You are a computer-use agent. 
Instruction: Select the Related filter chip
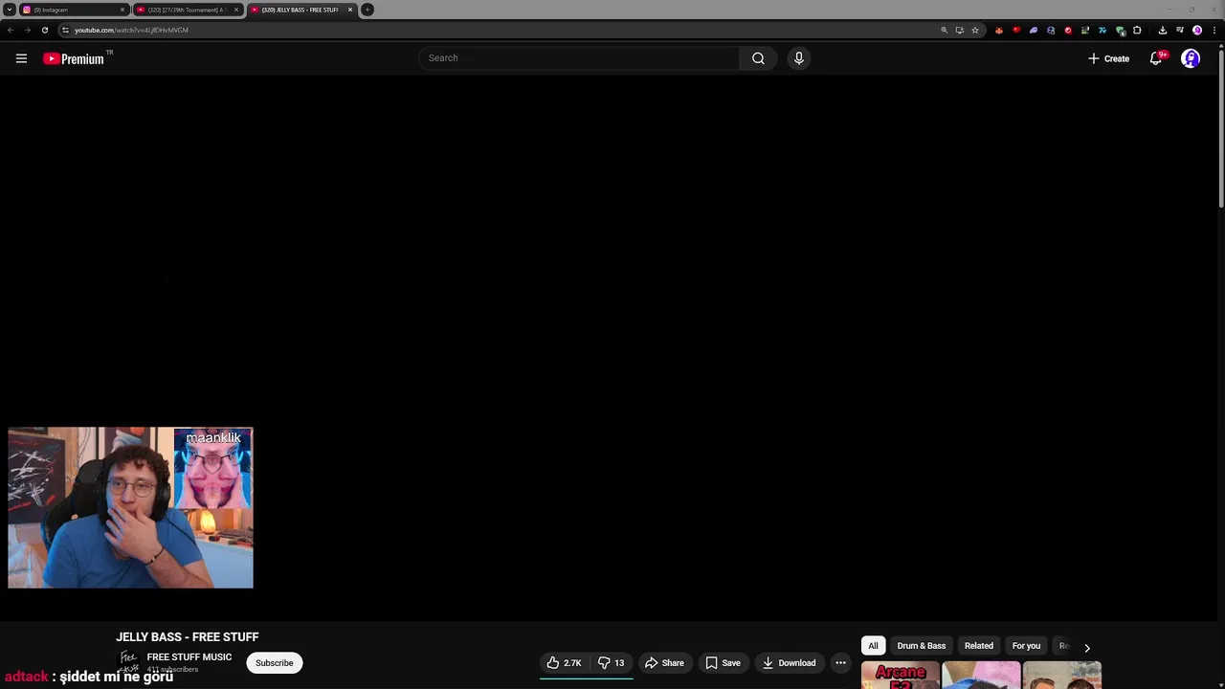click(978, 646)
